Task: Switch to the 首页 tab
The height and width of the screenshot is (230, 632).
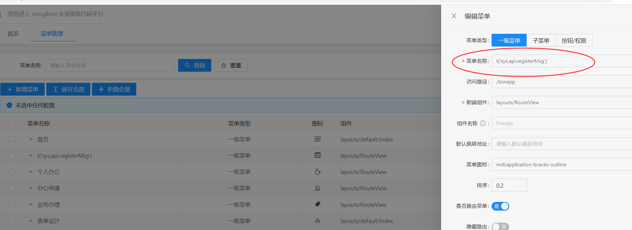Action: [13, 33]
